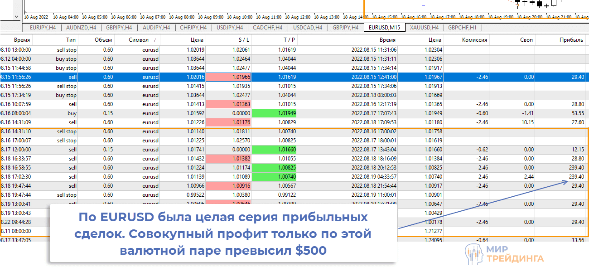Select the highlighted blue sell row

click(181, 77)
